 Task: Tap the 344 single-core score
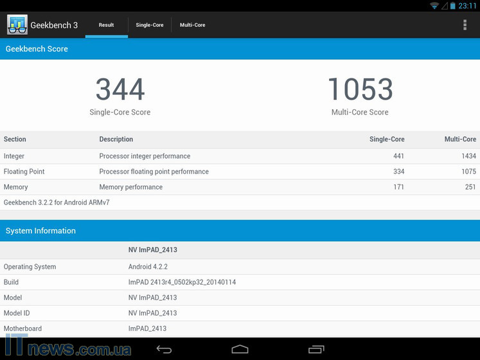click(x=120, y=90)
